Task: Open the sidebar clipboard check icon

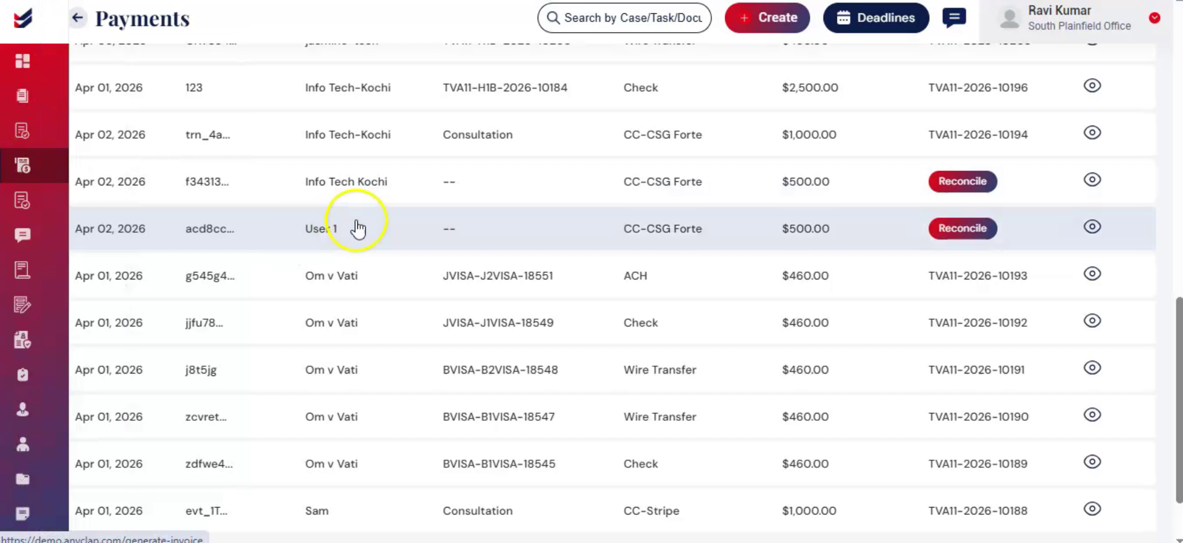Action: pos(22,375)
